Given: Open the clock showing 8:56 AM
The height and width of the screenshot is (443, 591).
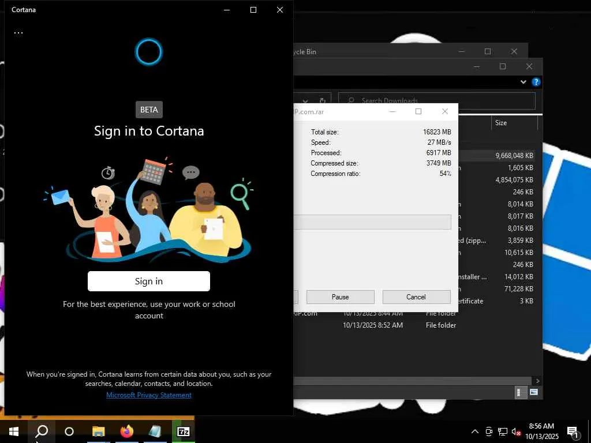Looking at the screenshot, I should [x=541, y=431].
